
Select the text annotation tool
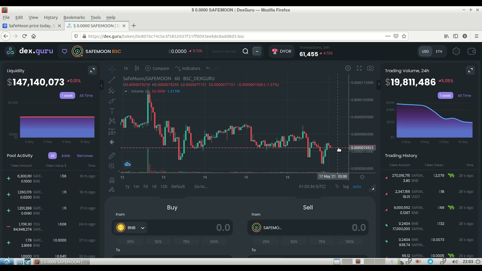[112, 111]
